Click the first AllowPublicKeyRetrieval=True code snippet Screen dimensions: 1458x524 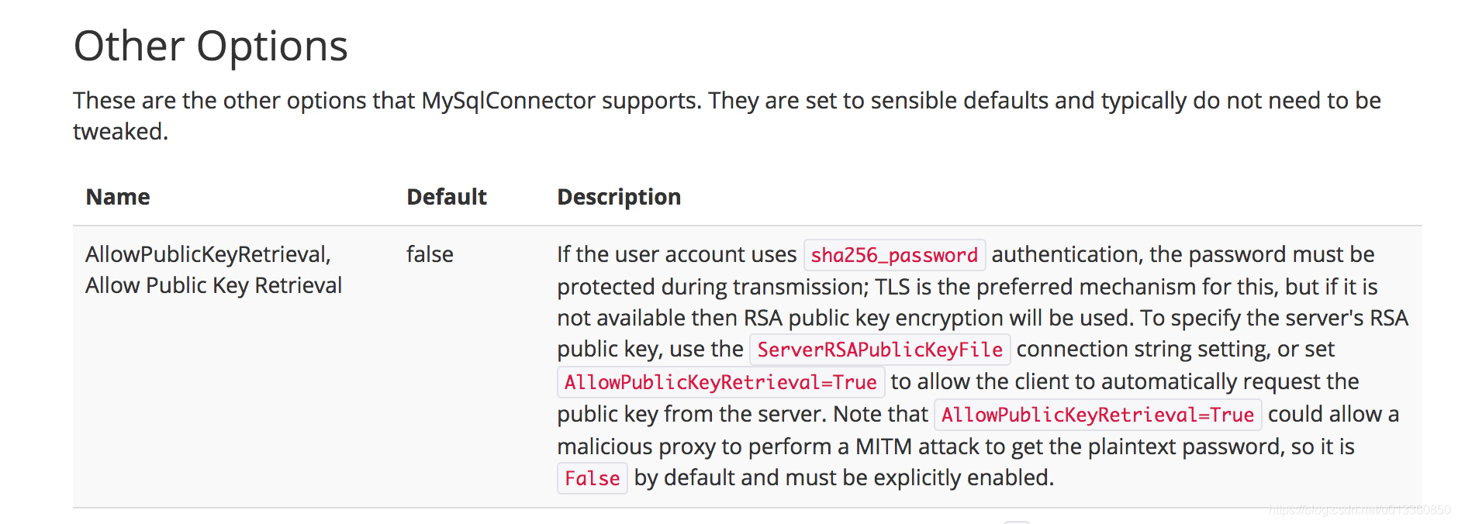point(720,382)
